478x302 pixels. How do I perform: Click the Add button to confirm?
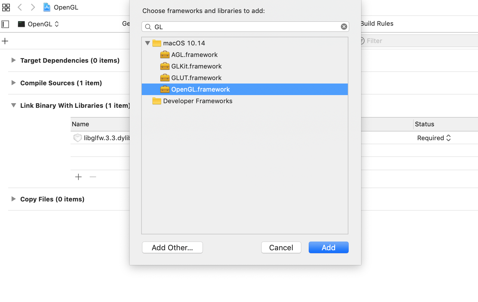point(328,247)
